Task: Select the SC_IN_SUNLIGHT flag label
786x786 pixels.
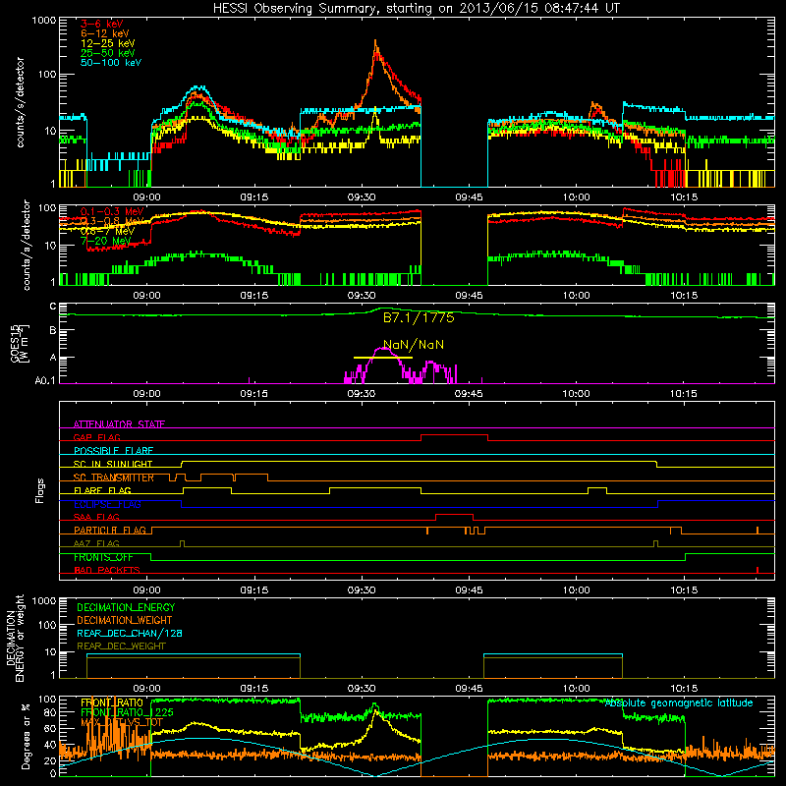Action: [x=113, y=464]
